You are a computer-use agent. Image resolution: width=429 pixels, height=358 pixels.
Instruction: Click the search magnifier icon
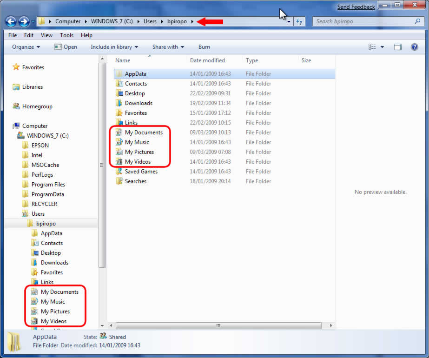click(417, 21)
